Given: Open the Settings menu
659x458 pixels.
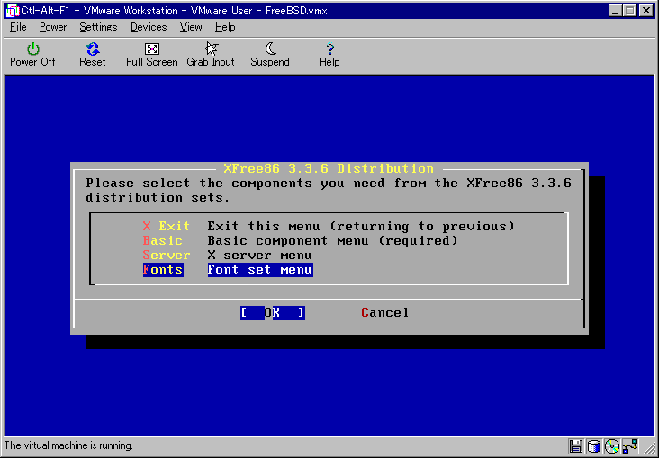Looking at the screenshot, I should (x=98, y=27).
